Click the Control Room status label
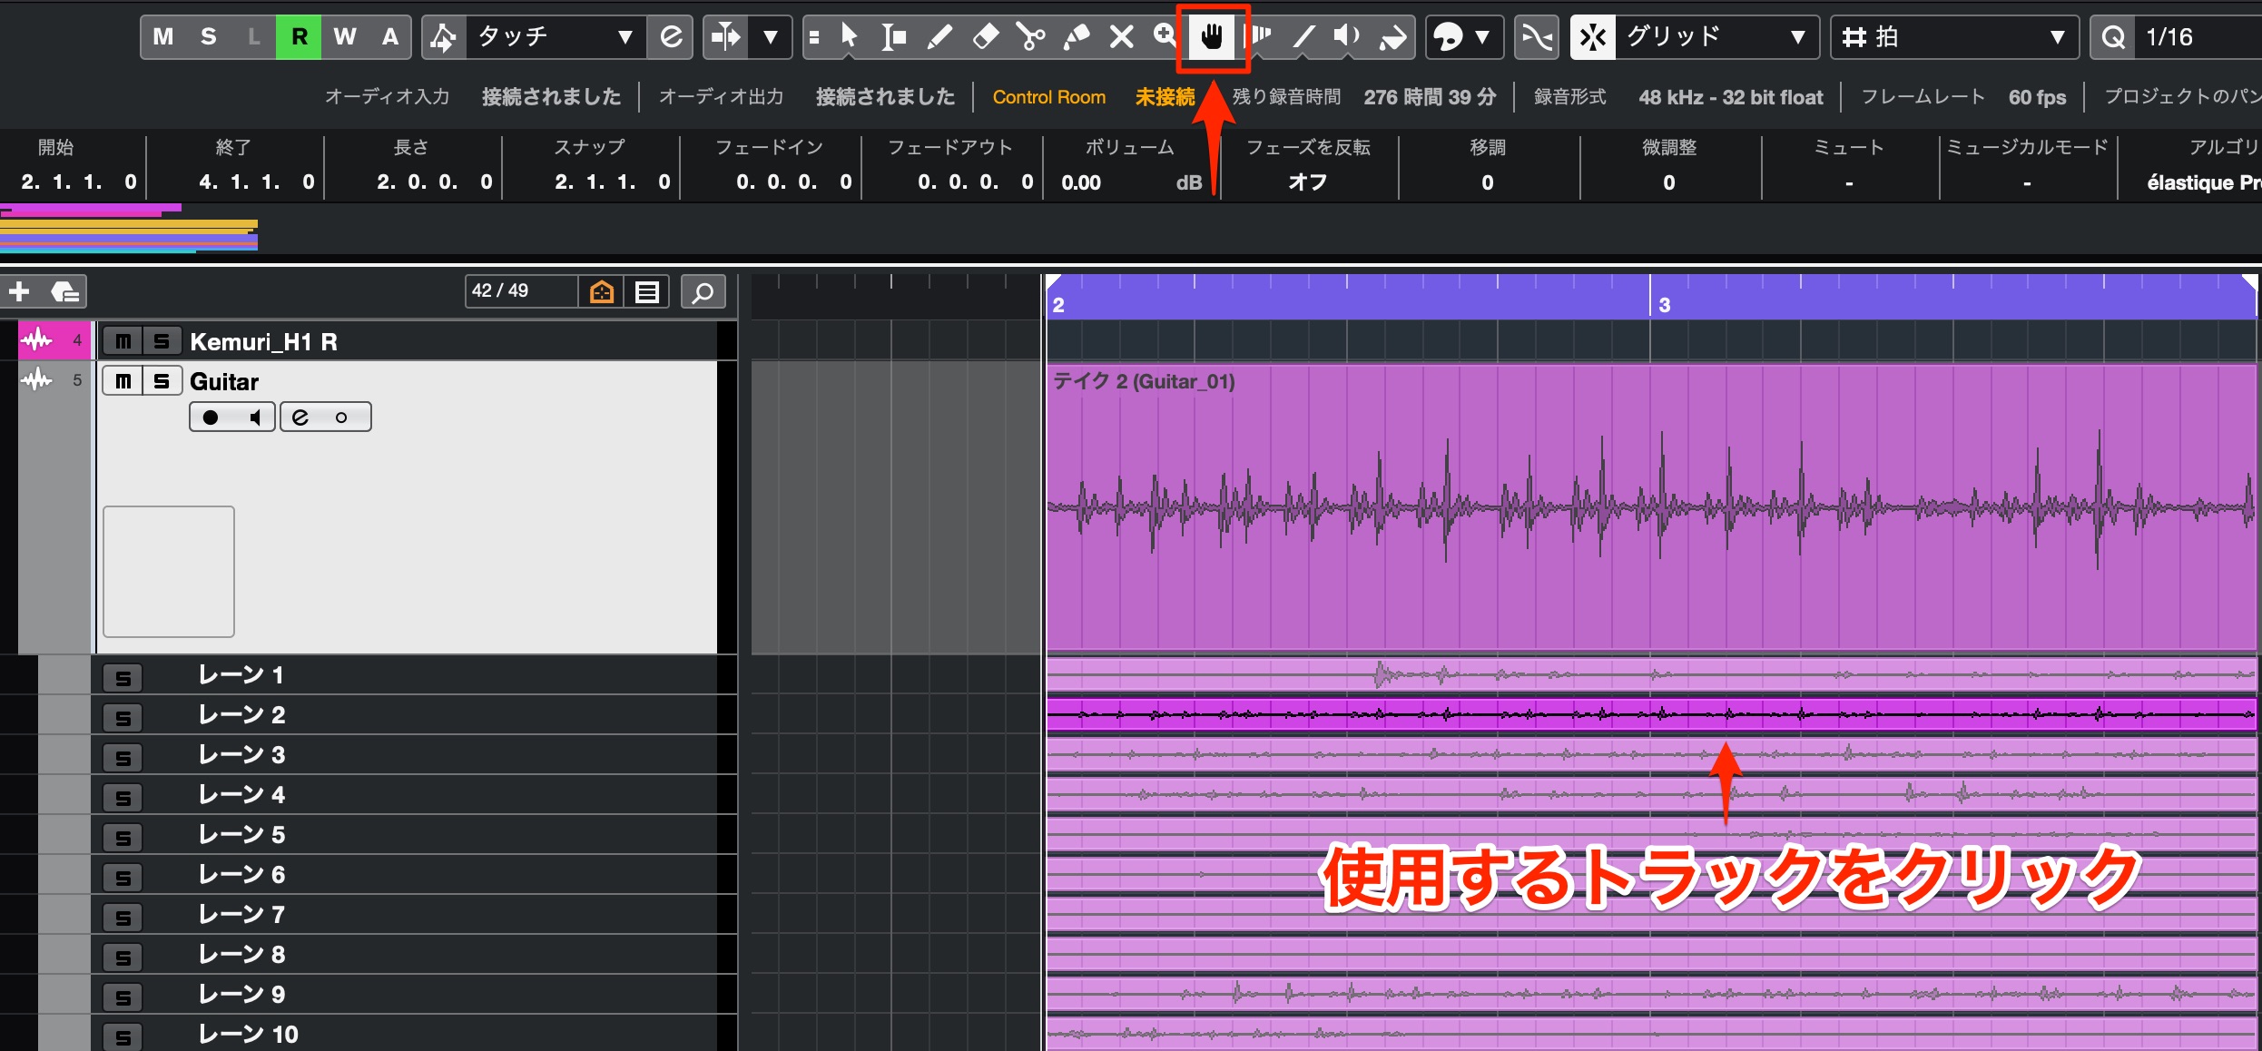The image size is (2262, 1051). pos(1048,97)
